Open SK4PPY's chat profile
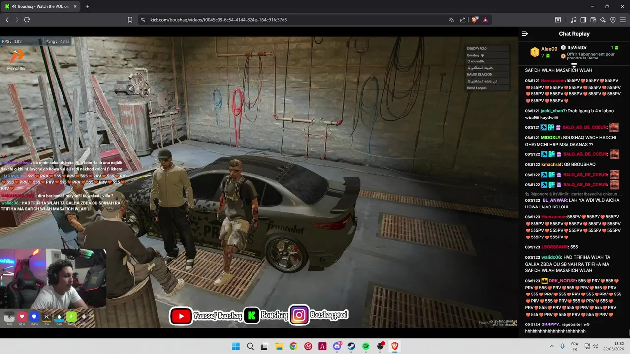Screen dimensions: 630x354 point(550,324)
